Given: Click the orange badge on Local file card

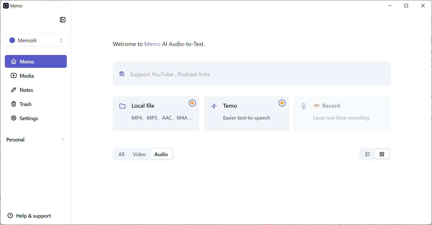Looking at the screenshot, I should 192,103.
